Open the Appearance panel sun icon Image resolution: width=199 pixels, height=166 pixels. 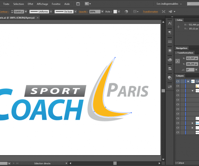pyautogui.click(x=170, y=50)
